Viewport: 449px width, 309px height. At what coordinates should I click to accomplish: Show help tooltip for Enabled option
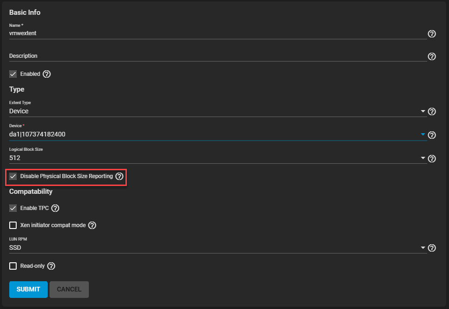coord(47,74)
